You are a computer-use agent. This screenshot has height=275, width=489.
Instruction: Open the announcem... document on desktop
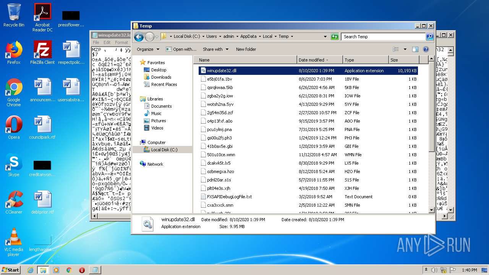click(x=42, y=90)
